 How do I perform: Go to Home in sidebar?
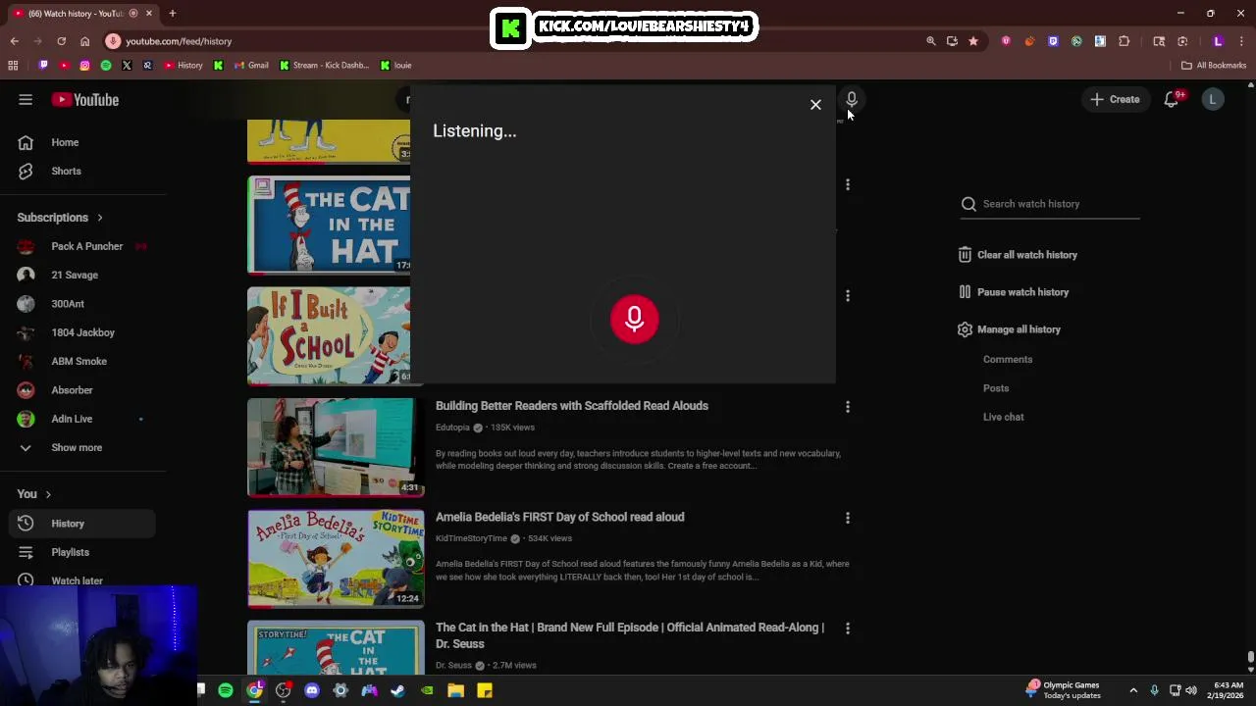(83, 142)
